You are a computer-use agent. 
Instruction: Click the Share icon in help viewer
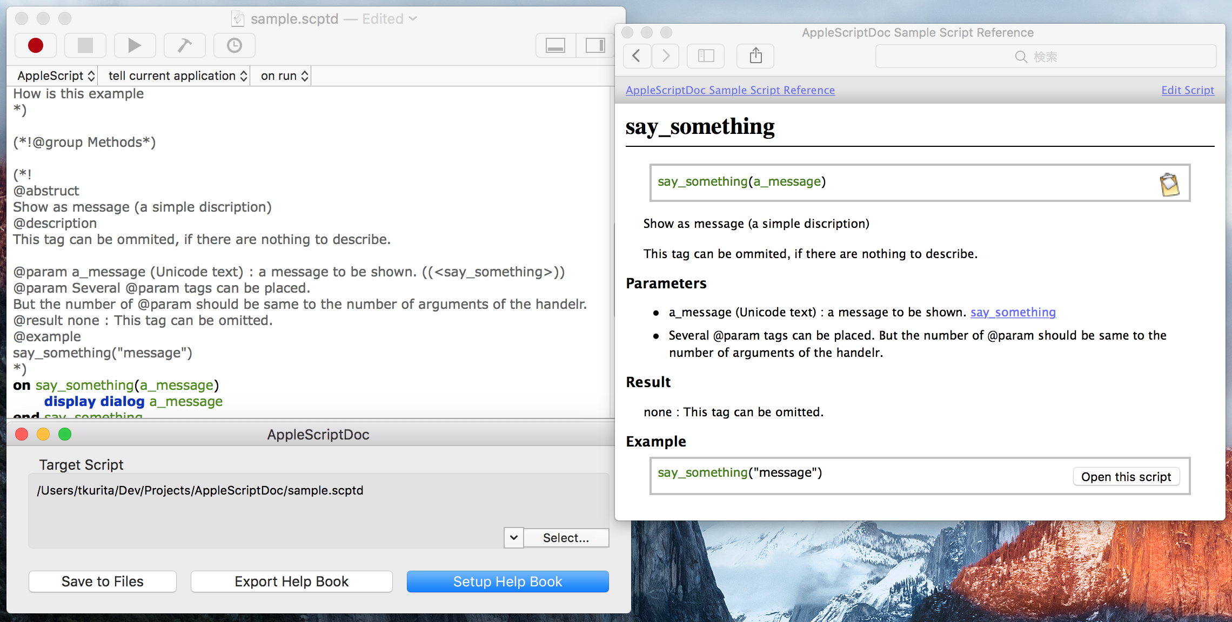(755, 56)
